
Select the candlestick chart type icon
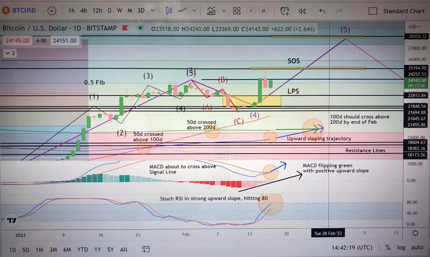pyautogui.click(x=169, y=11)
